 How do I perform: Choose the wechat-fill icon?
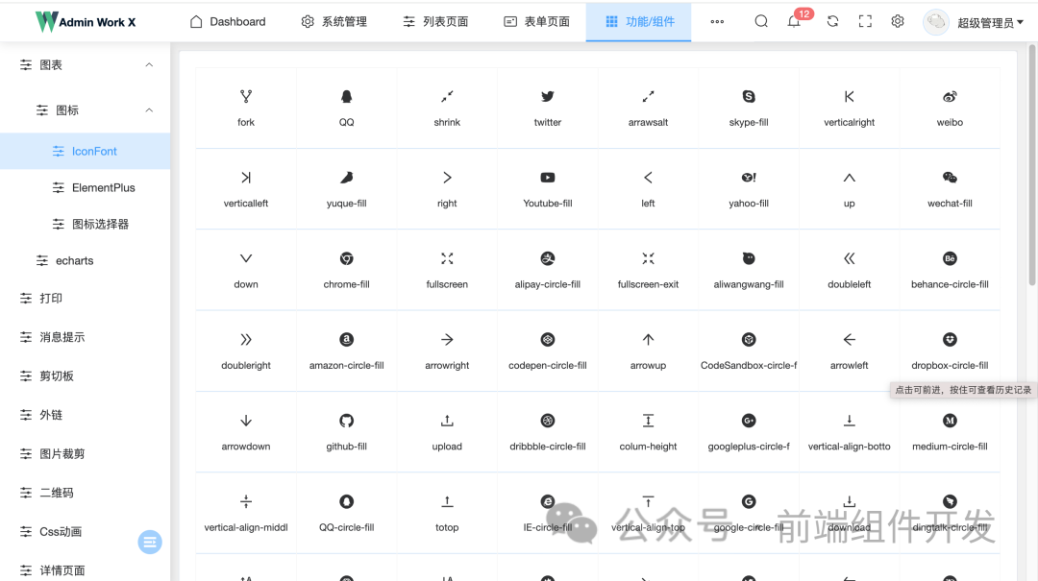pos(950,178)
